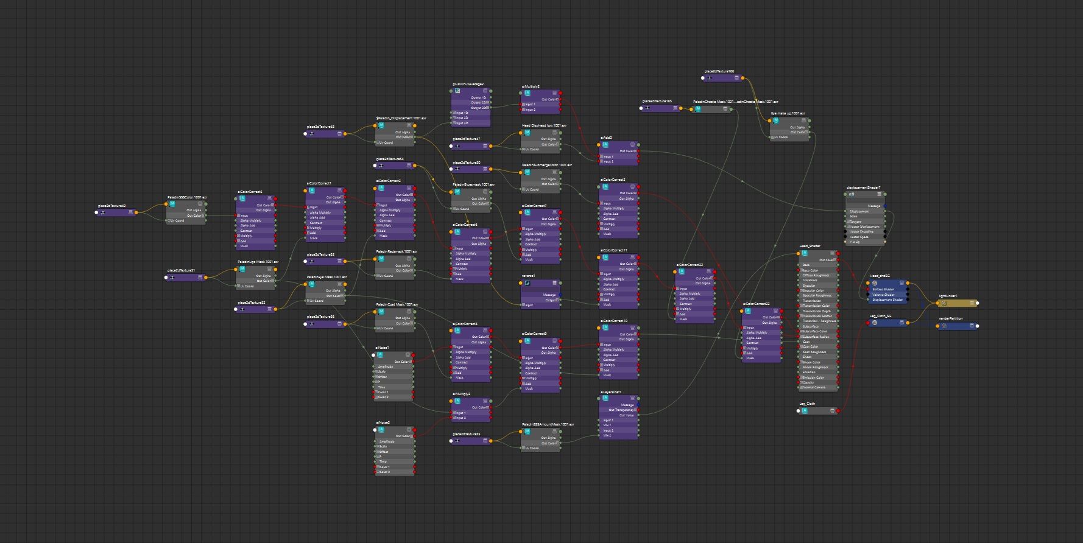
Task: Toggle view mode of Head_shdSG node
Action: point(902,282)
